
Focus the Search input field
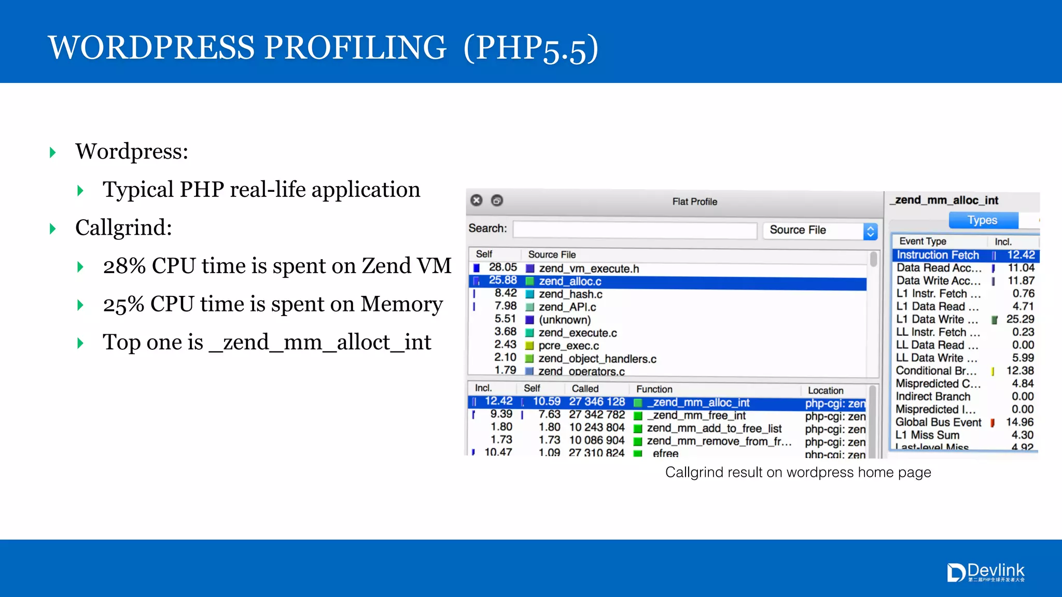pyautogui.click(x=635, y=230)
